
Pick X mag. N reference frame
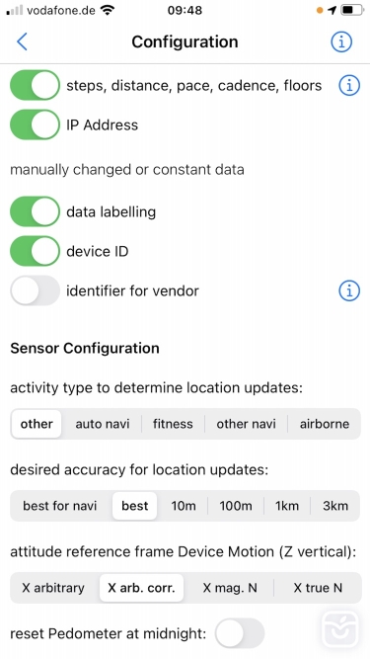click(230, 588)
